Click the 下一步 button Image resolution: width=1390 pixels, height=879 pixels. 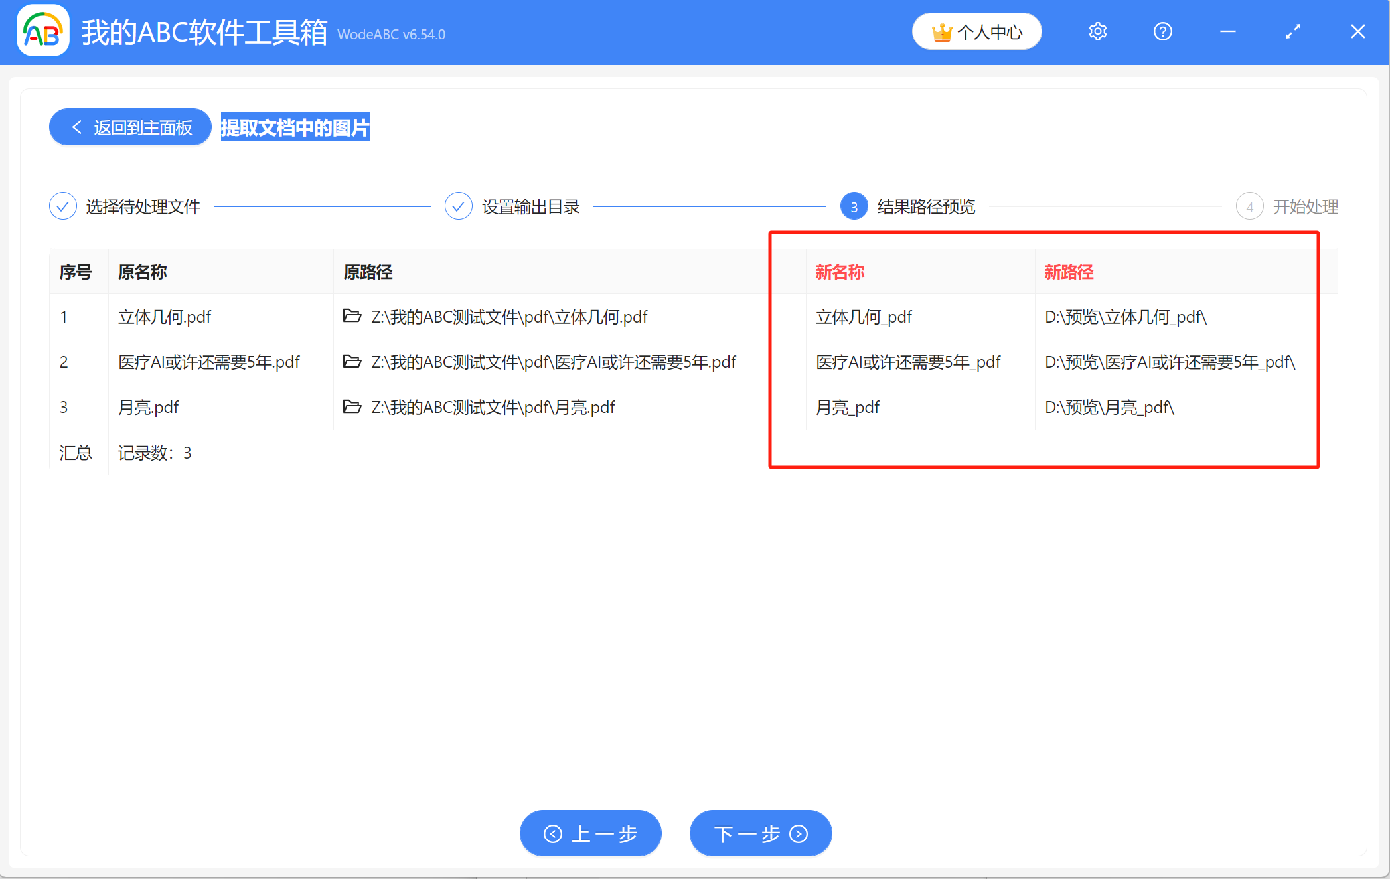tap(761, 833)
